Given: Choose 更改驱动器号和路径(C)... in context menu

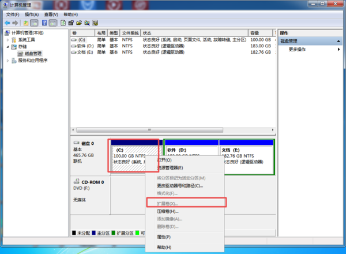Looking at the screenshot, I should (185, 185).
